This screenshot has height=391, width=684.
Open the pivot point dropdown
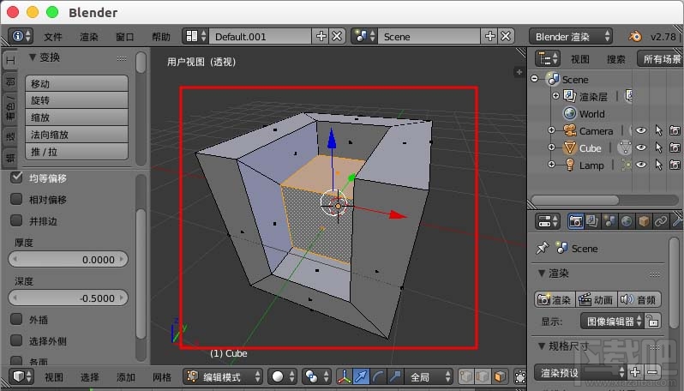tap(316, 376)
